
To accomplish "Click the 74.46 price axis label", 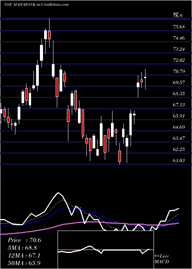I will tap(179, 38).
